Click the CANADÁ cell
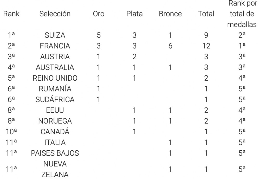Image resolution: width=260 pixels, height=179 pixels. (55, 132)
